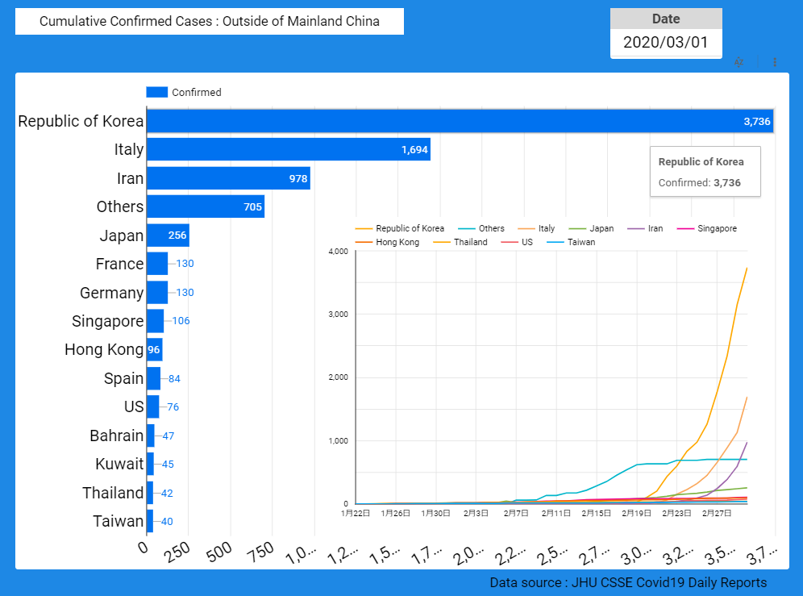The width and height of the screenshot is (803, 596).
Task: Toggle Republic of Korea in line chart legend
Action: point(409,228)
